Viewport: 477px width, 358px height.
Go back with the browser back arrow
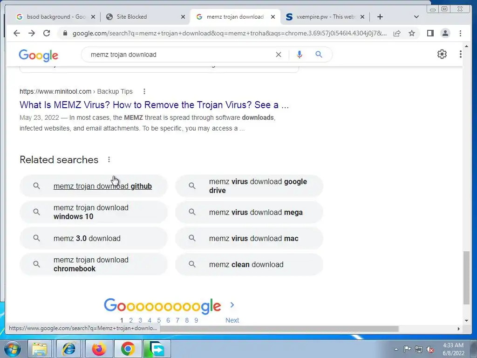coord(17,33)
